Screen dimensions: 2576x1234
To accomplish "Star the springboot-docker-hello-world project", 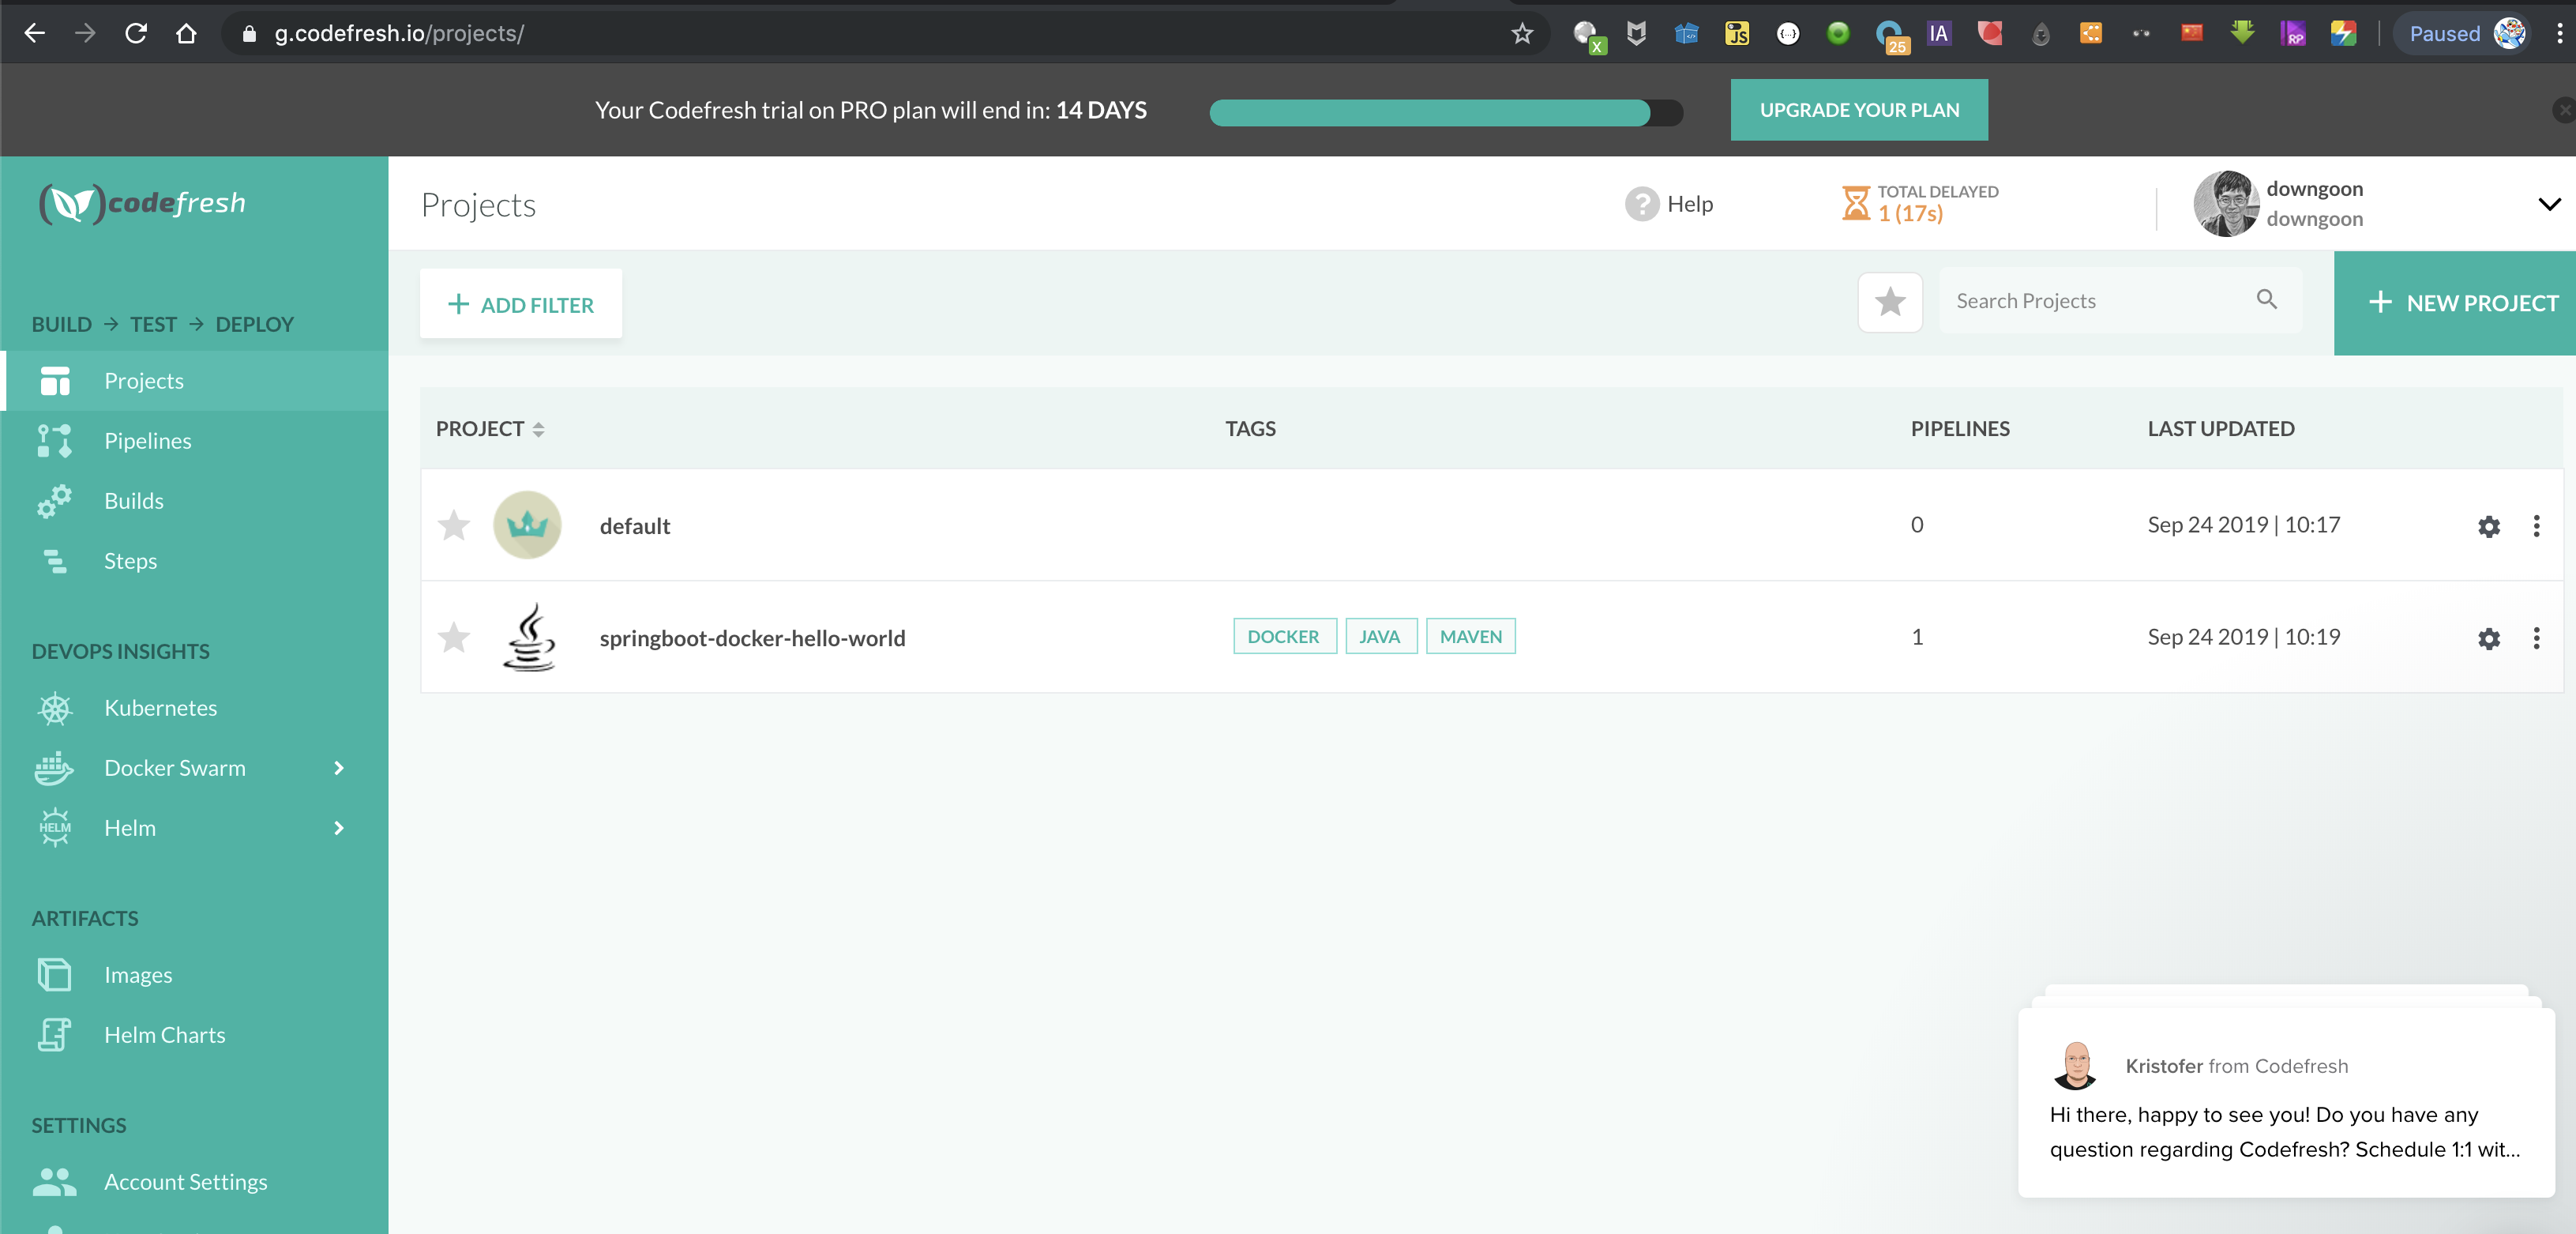I will [454, 637].
